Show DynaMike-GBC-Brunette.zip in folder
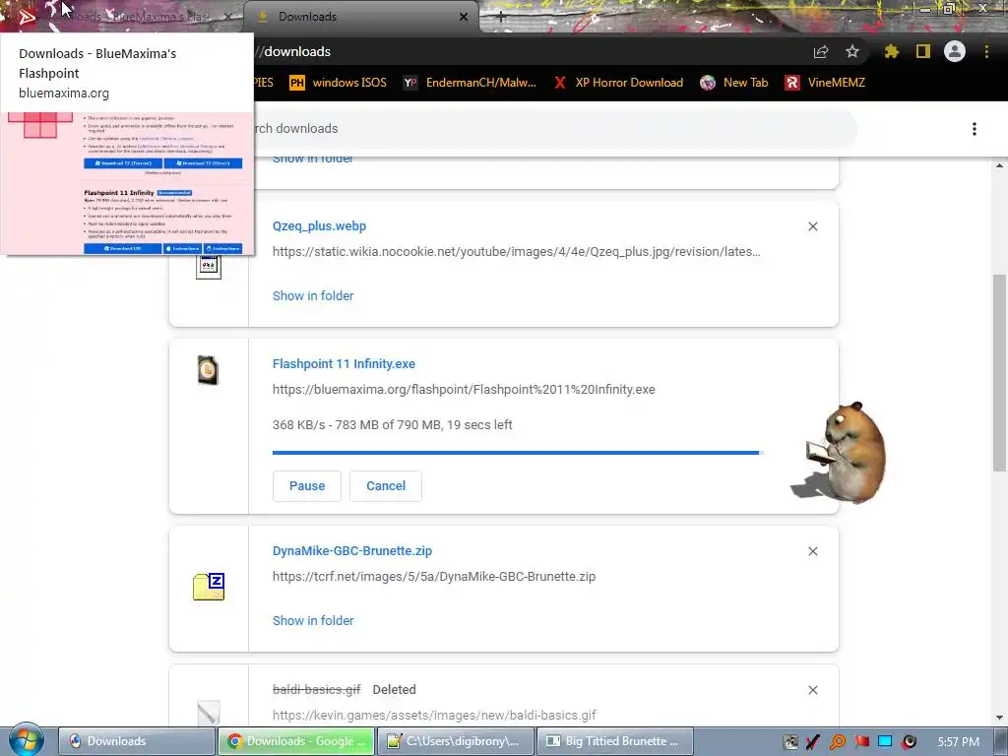 pyautogui.click(x=313, y=620)
